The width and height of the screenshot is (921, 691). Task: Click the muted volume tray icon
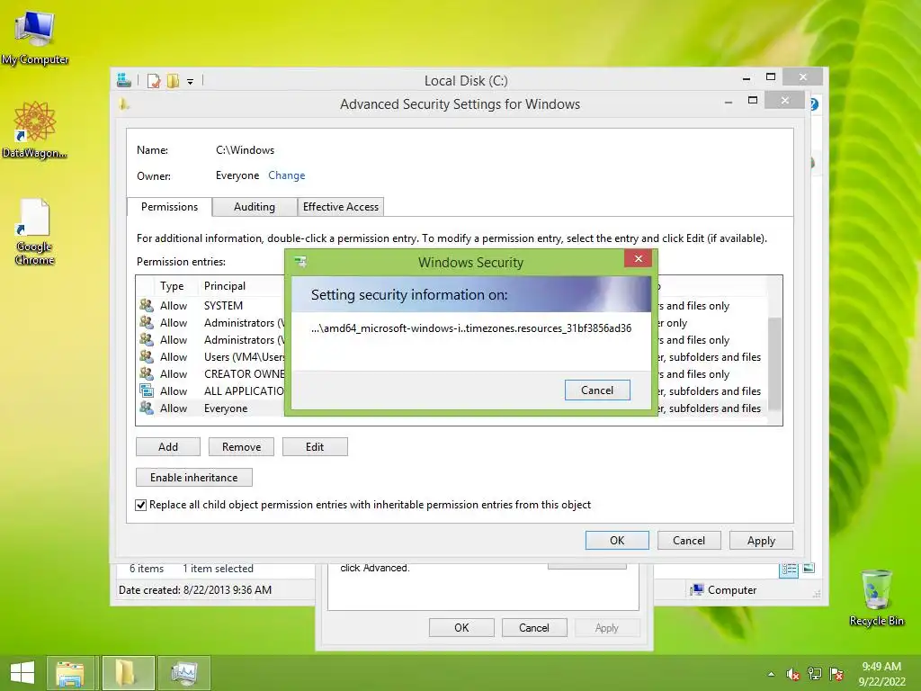click(x=793, y=675)
